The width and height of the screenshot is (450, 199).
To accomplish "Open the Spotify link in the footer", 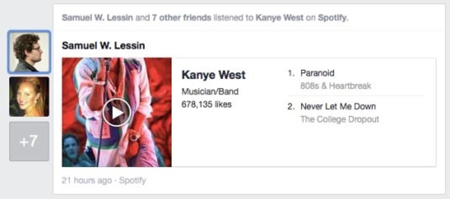I will pos(132,180).
